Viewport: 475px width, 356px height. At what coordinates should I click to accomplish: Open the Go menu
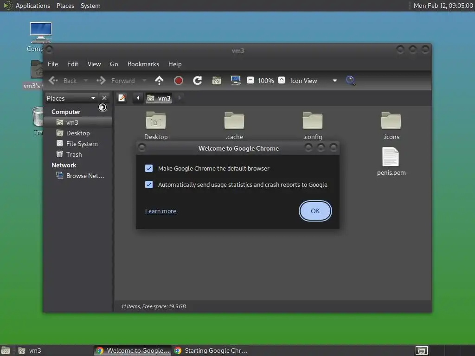[x=114, y=64]
